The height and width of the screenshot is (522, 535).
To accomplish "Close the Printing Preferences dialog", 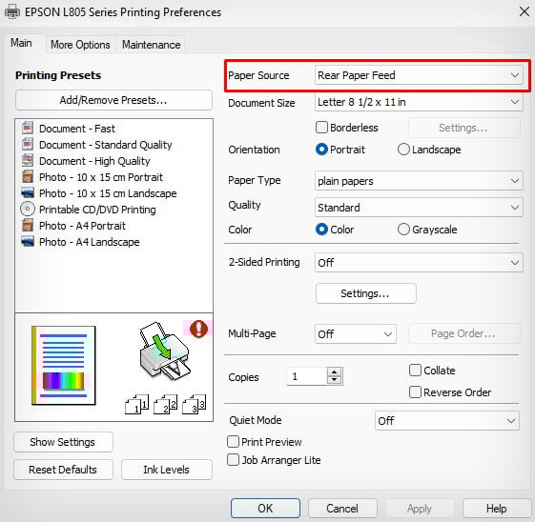I will pyautogui.click(x=525, y=11).
